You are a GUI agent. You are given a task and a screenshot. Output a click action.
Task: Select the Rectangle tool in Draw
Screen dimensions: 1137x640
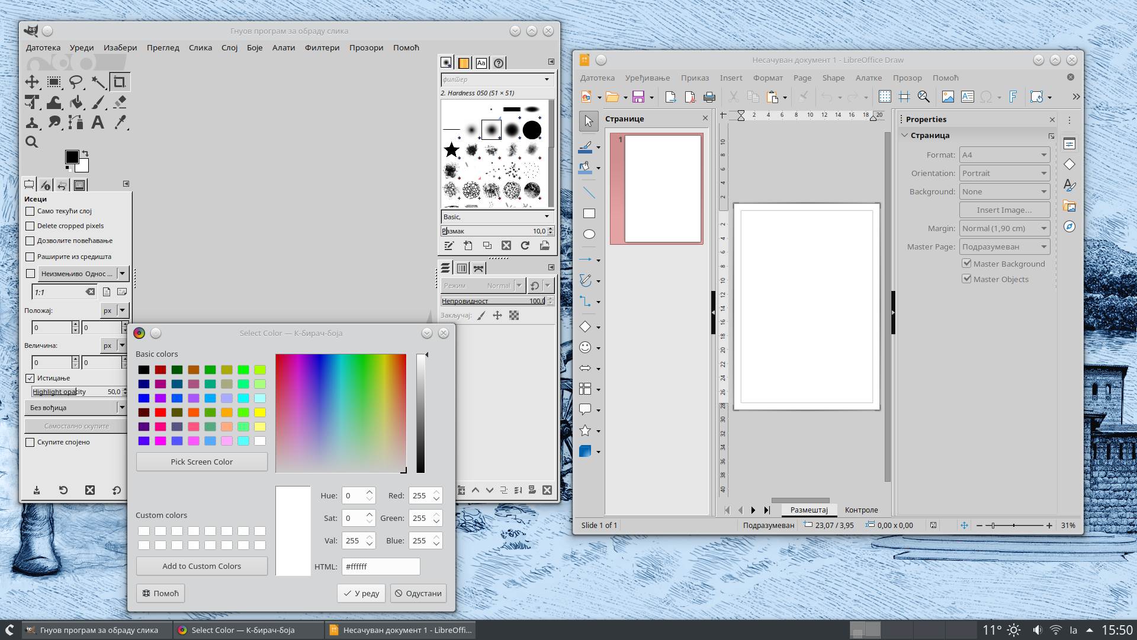pyautogui.click(x=589, y=213)
